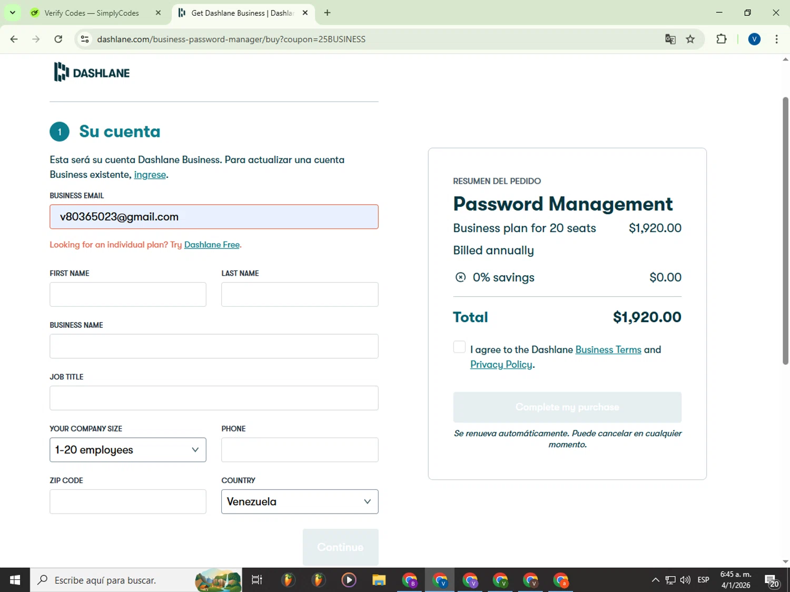Bookmark this page with the star icon
The image size is (790, 592).
click(690, 39)
